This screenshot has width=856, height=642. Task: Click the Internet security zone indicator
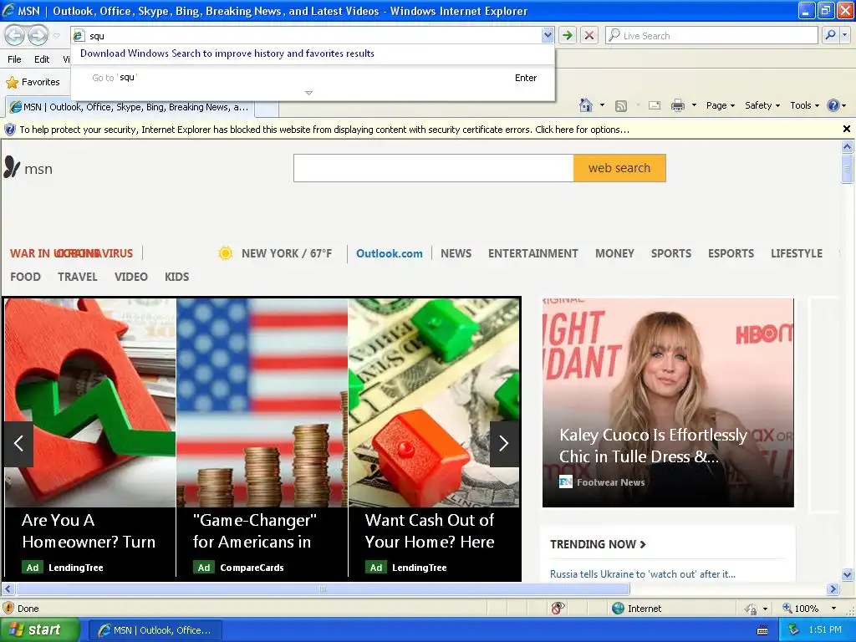[636, 609]
